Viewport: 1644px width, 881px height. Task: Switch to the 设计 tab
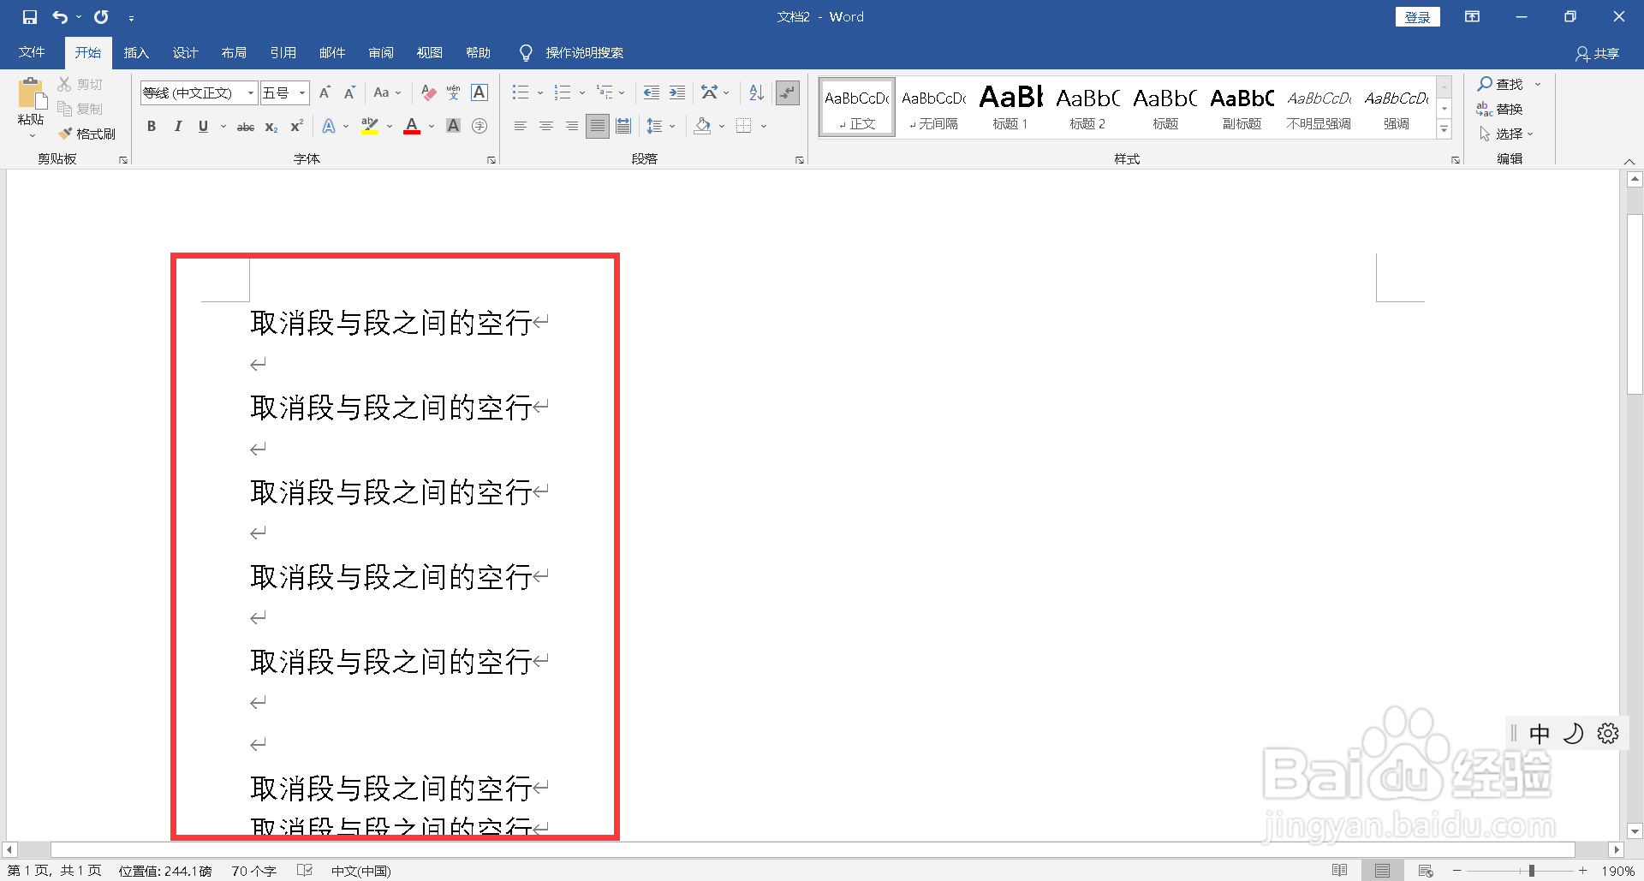(185, 52)
